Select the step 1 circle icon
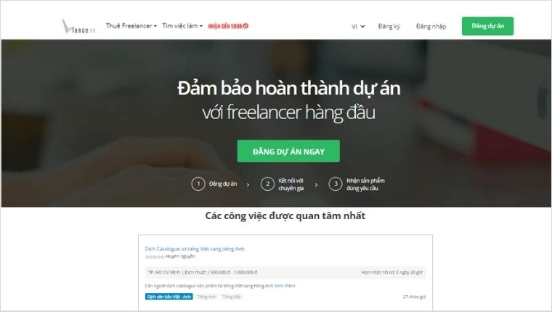The width and height of the screenshot is (552, 312). coord(198,184)
